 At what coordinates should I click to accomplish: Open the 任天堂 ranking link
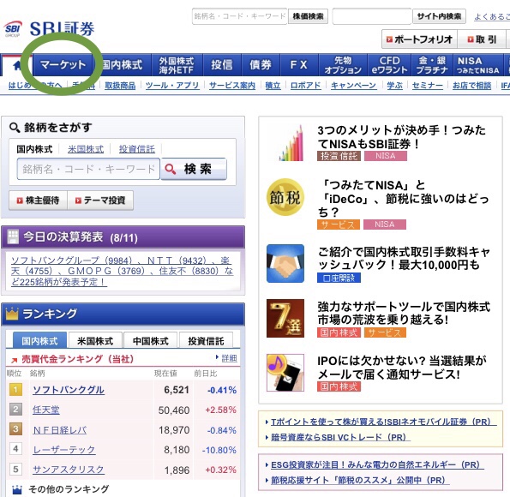[x=46, y=410]
